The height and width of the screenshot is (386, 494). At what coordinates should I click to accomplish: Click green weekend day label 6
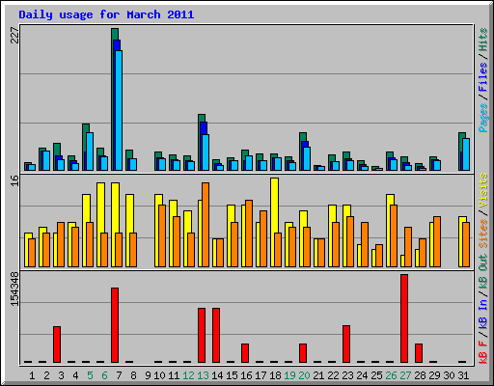point(104,375)
